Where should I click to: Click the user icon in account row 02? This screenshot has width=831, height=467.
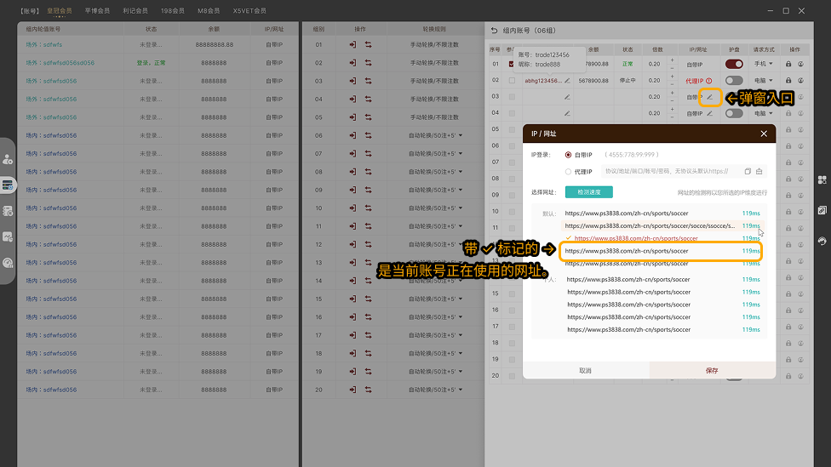(801, 81)
